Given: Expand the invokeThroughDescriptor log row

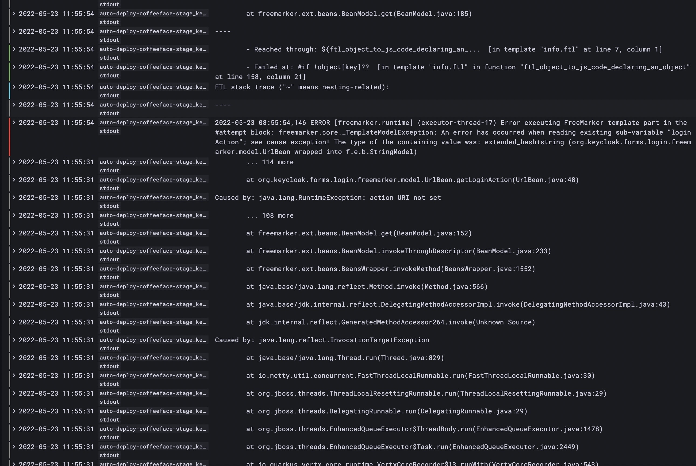Looking at the screenshot, I should pos(14,251).
